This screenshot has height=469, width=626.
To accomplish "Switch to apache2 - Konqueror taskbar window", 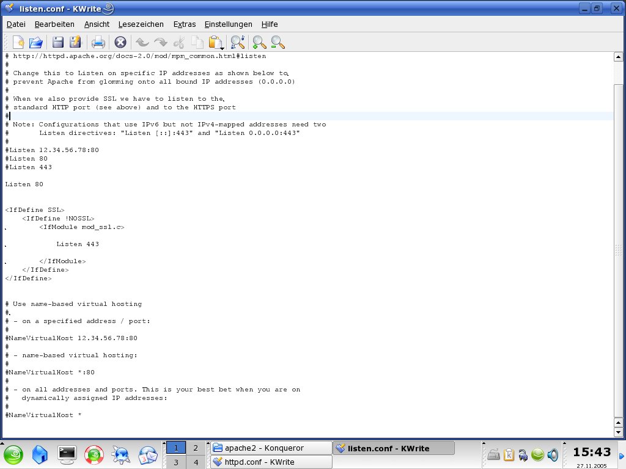I will point(271,448).
